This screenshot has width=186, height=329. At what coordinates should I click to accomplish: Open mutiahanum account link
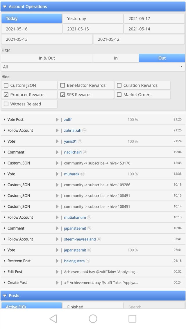[x=75, y=217]
